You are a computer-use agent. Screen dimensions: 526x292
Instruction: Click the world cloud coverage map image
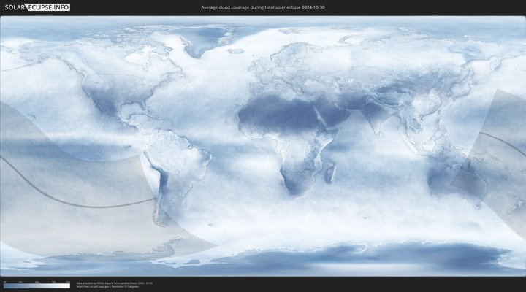pyautogui.click(x=263, y=146)
